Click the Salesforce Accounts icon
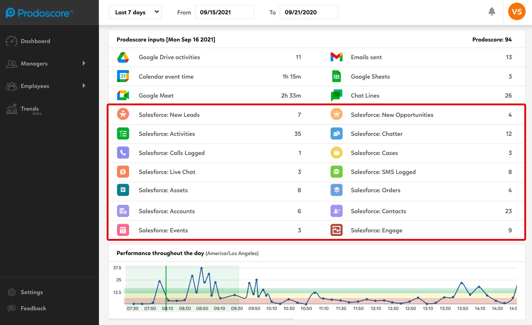The height and width of the screenshot is (325, 532). click(x=123, y=211)
